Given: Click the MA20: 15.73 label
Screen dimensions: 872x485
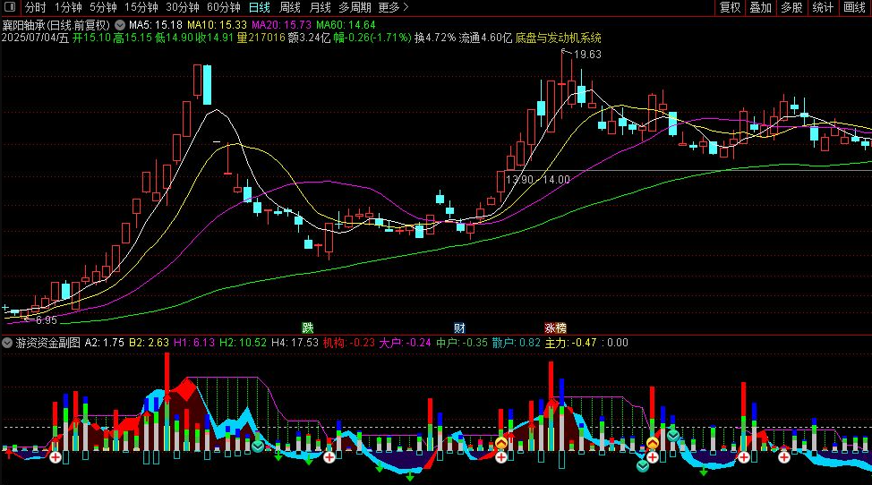Looking at the screenshot, I should [281, 25].
